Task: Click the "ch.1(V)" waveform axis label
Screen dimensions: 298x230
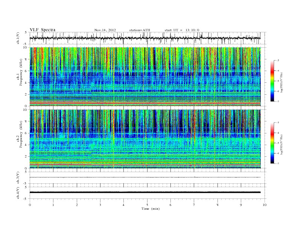Action: [x=18, y=38]
